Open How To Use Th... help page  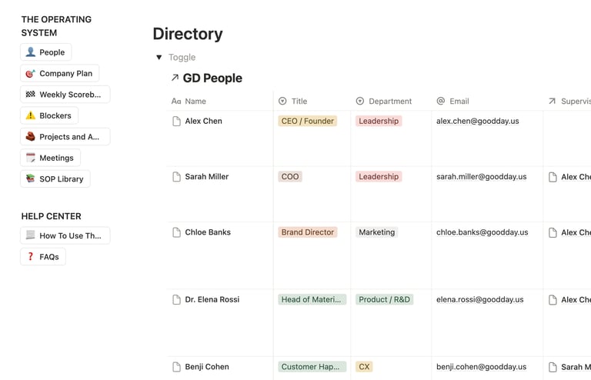[x=65, y=235]
